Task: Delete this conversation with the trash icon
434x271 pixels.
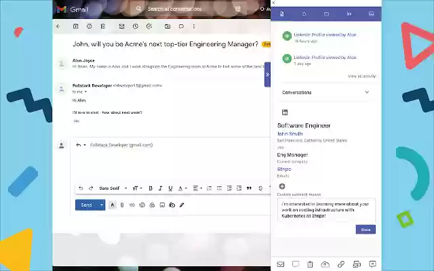Action: pyautogui.click(x=102, y=26)
